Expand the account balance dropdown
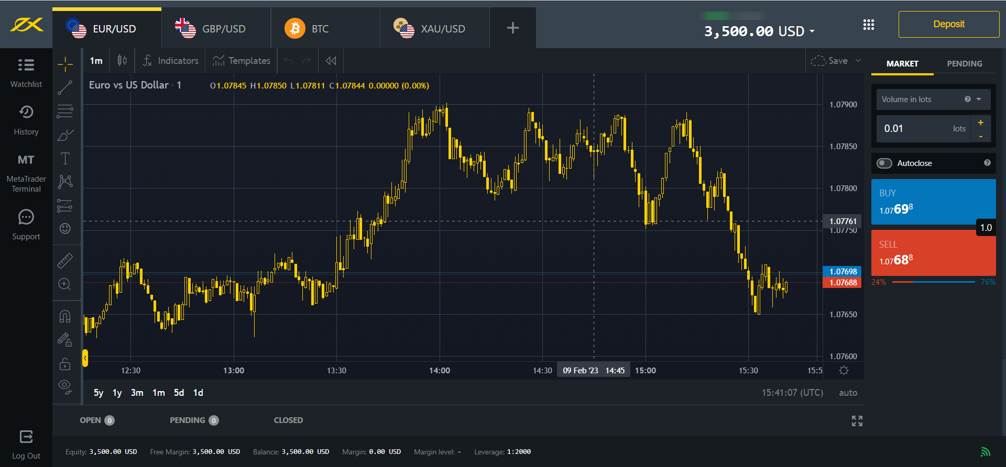 click(812, 31)
